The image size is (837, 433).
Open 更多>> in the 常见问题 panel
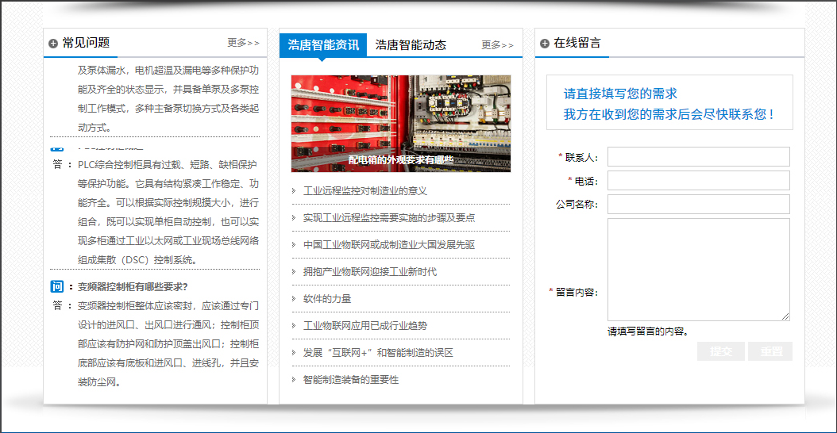(x=243, y=43)
